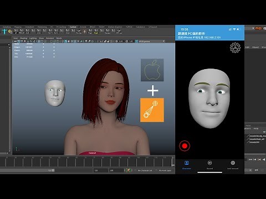Toggle the grid icon in viewport toolbar

[39, 41]
